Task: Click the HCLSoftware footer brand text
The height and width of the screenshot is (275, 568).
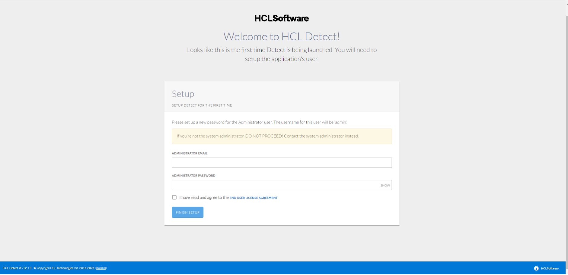Action: pos(550,268)
